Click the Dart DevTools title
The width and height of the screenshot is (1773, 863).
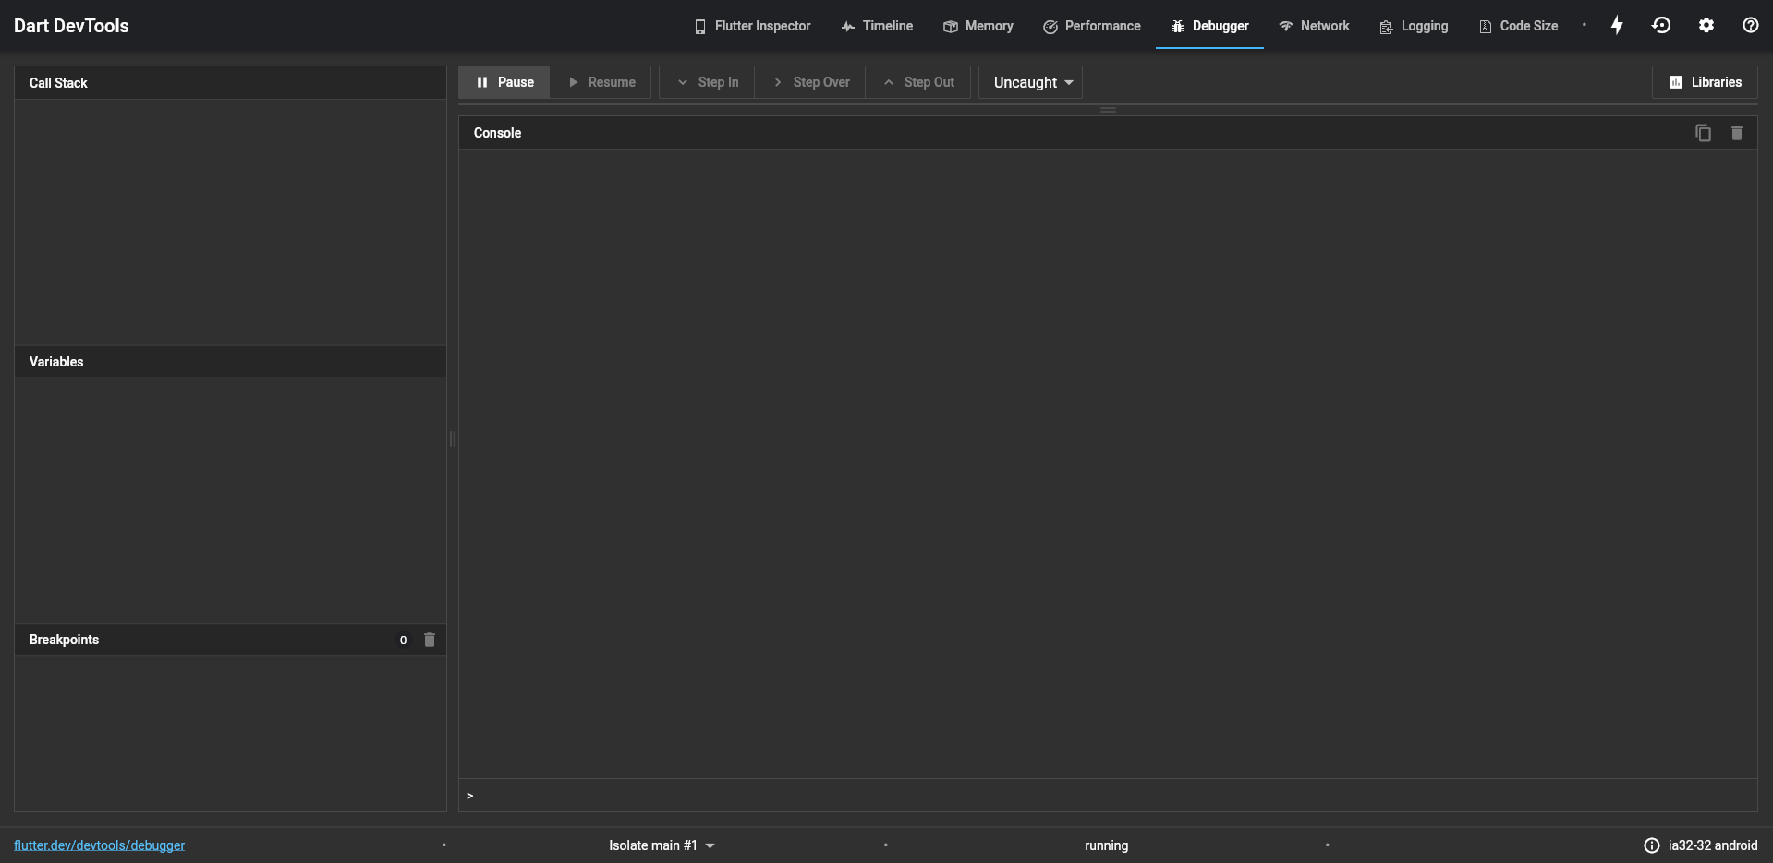pos(71,26)
